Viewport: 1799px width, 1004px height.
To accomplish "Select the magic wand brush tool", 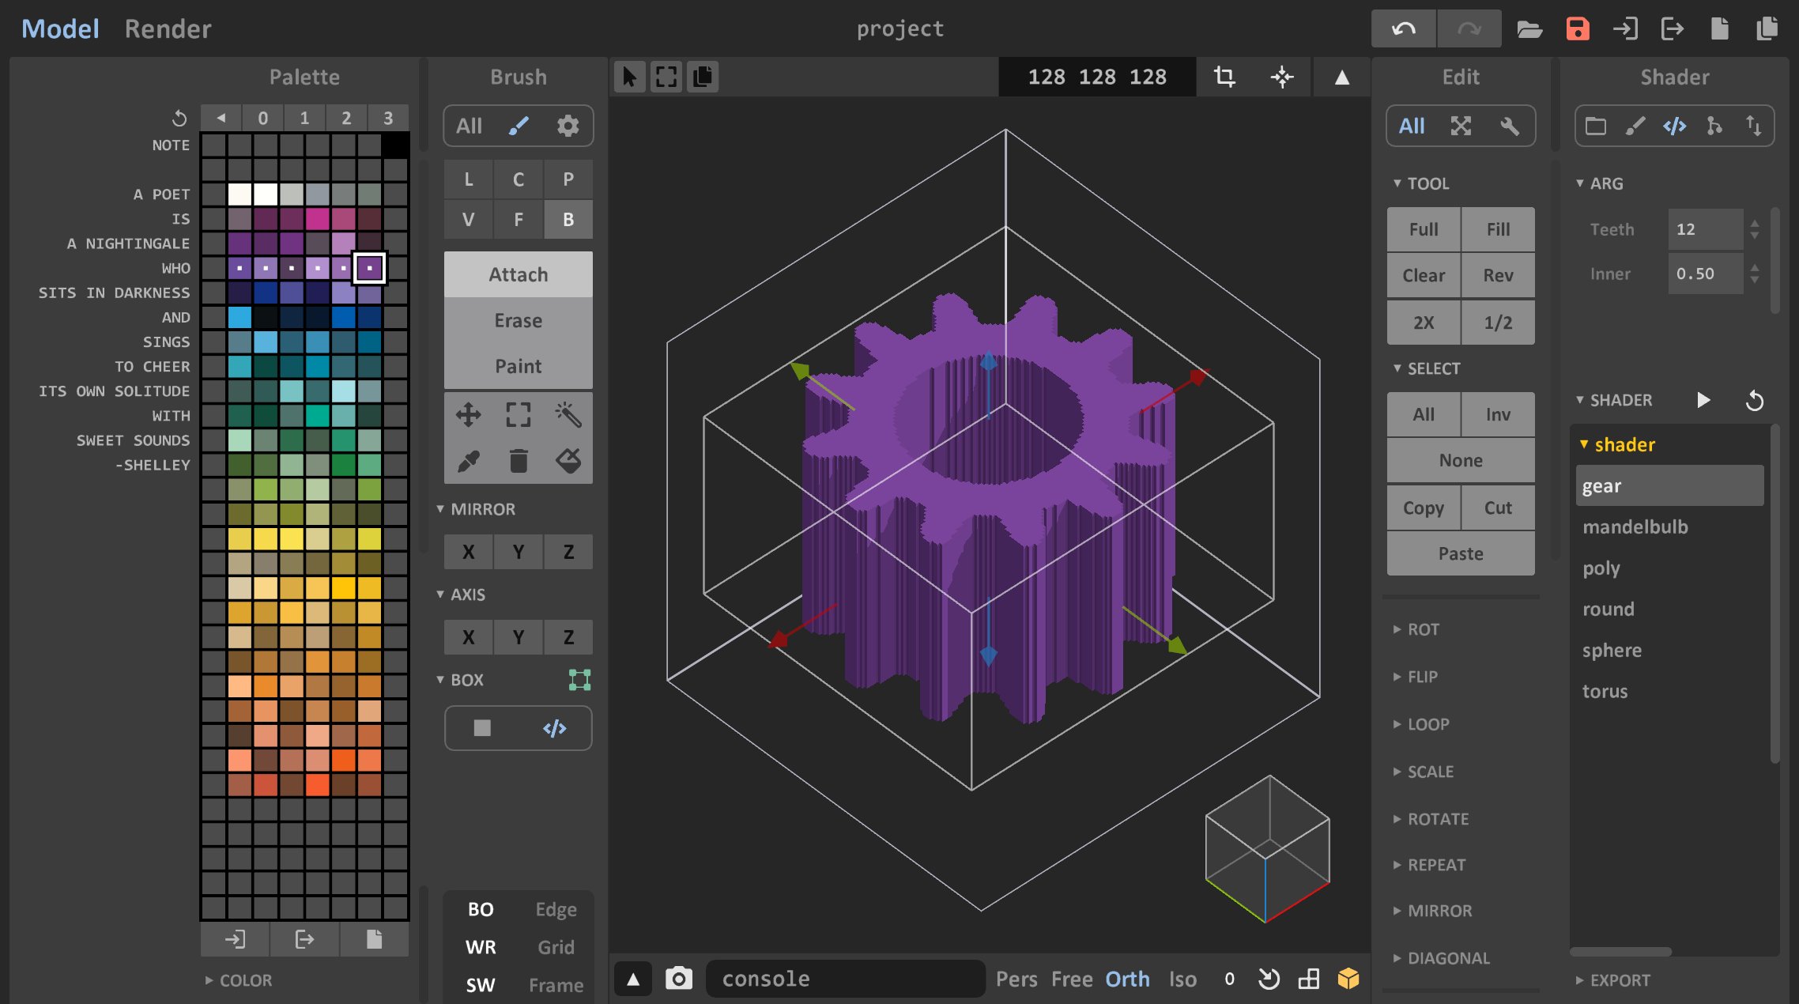I will click(x=568, y=414).
